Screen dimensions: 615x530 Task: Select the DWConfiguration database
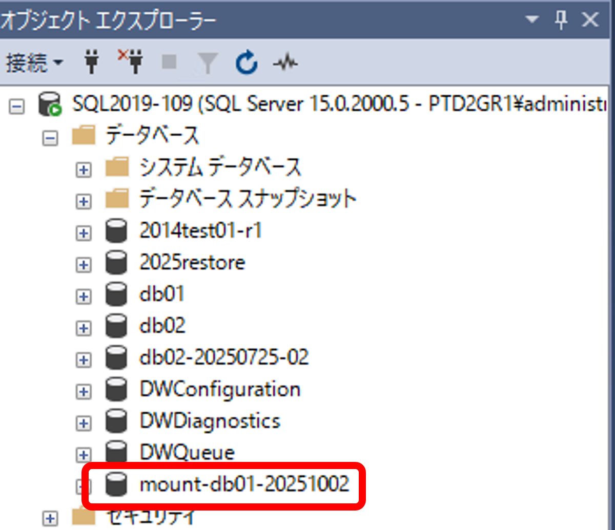220,390
